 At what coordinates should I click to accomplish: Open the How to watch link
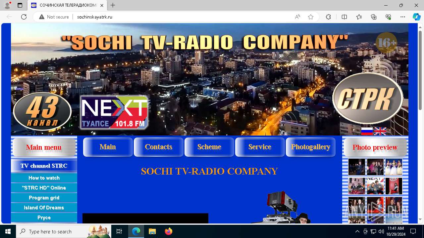point(44,178)
